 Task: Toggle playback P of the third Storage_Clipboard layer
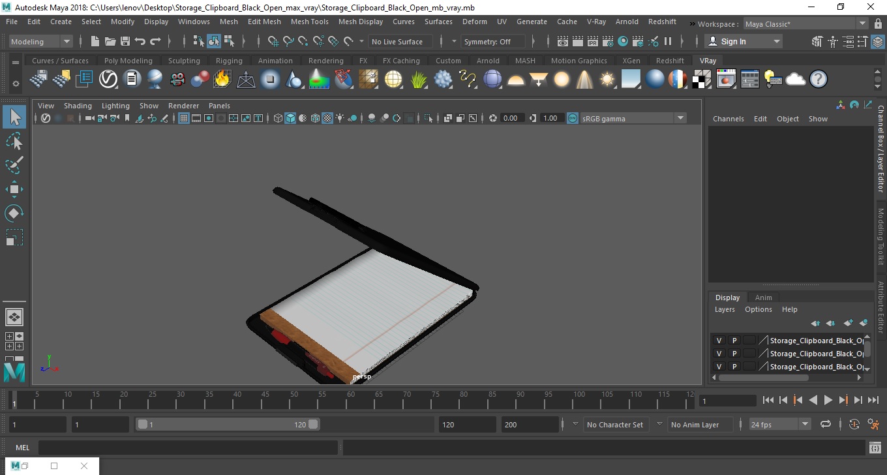(x=734, y=367)
